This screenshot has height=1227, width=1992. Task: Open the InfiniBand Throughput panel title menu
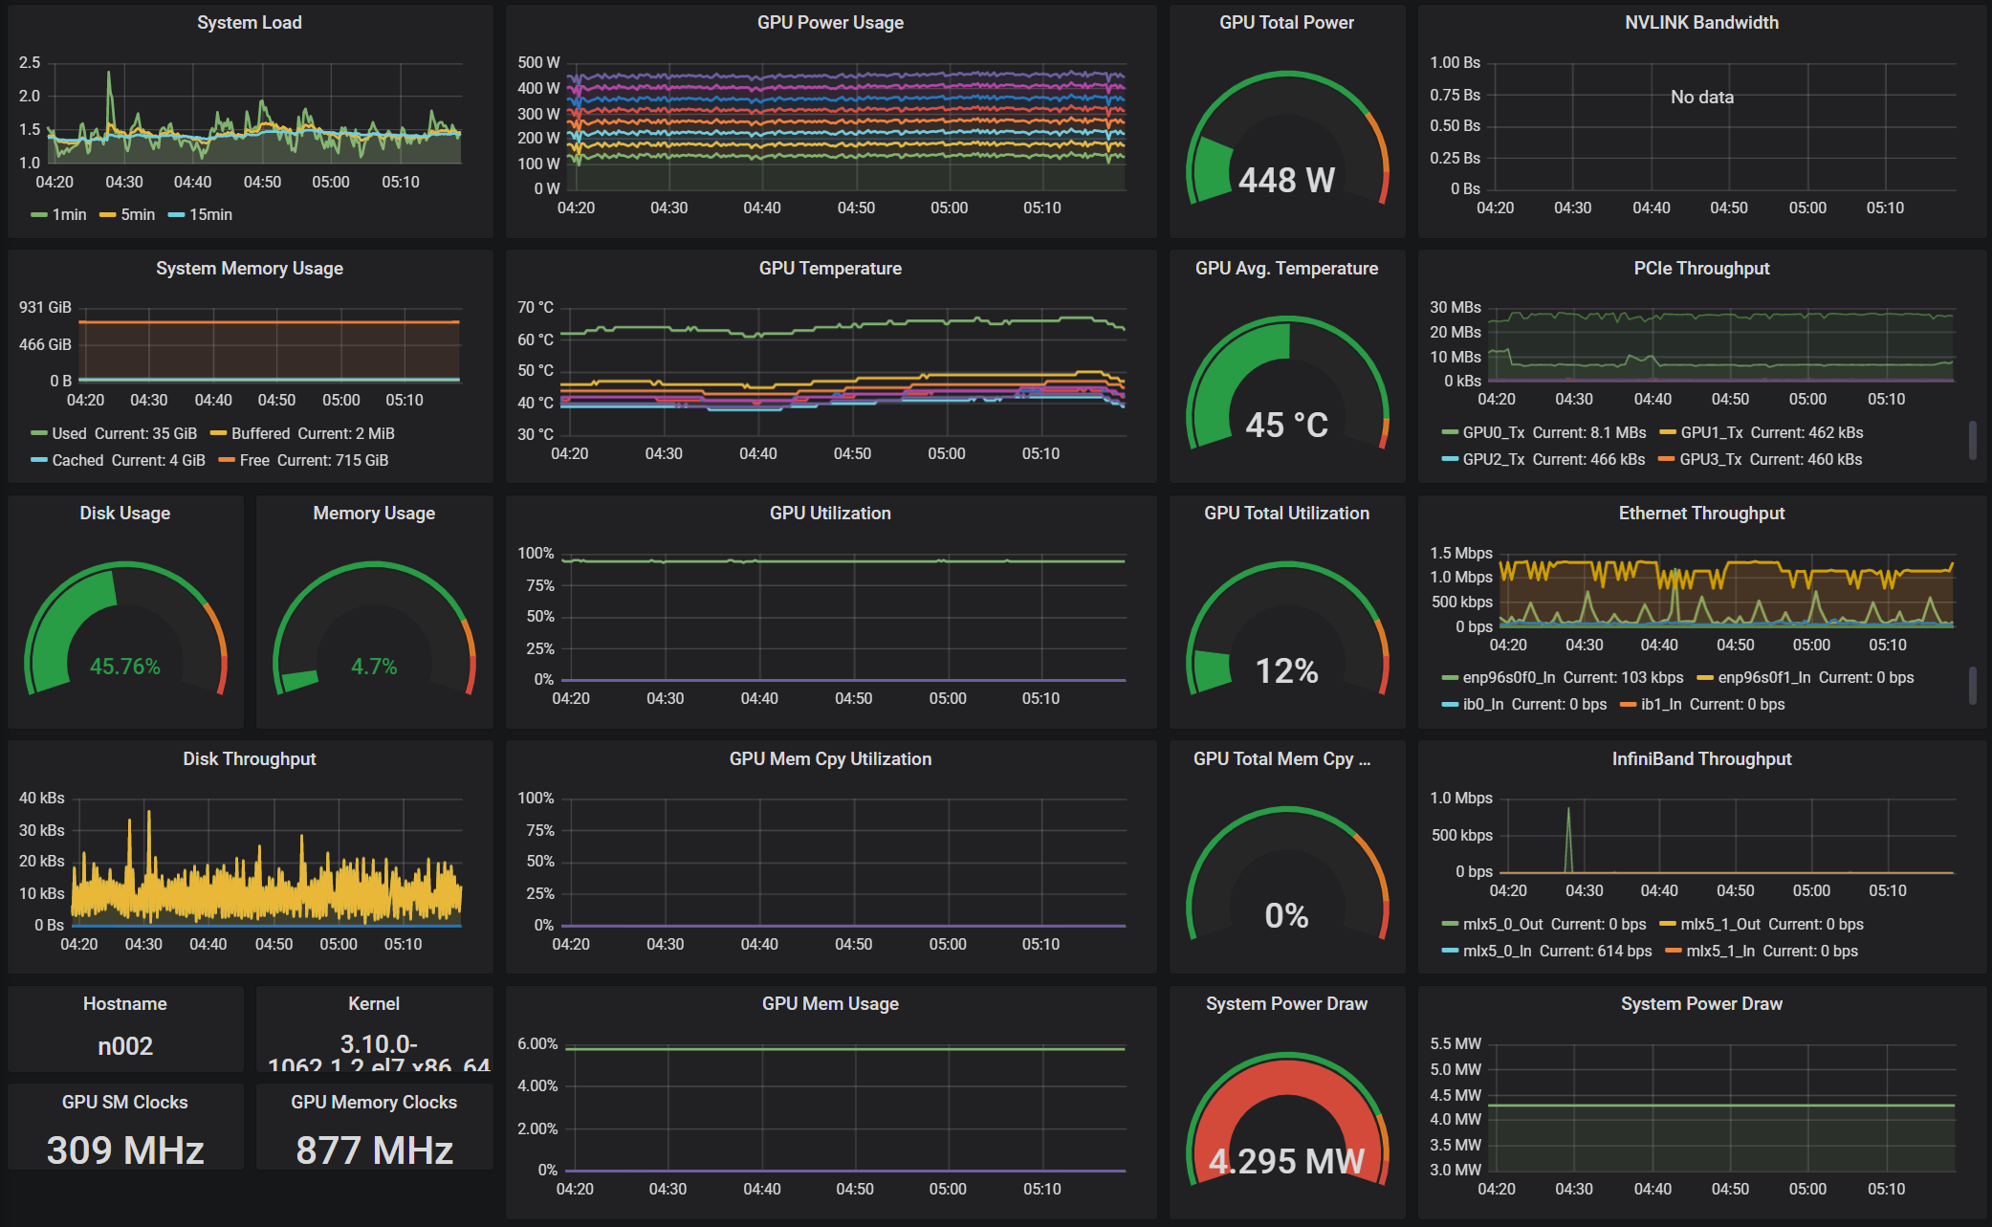1701,758
